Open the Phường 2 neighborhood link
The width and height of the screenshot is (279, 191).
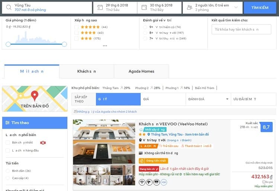coord(142,88)
